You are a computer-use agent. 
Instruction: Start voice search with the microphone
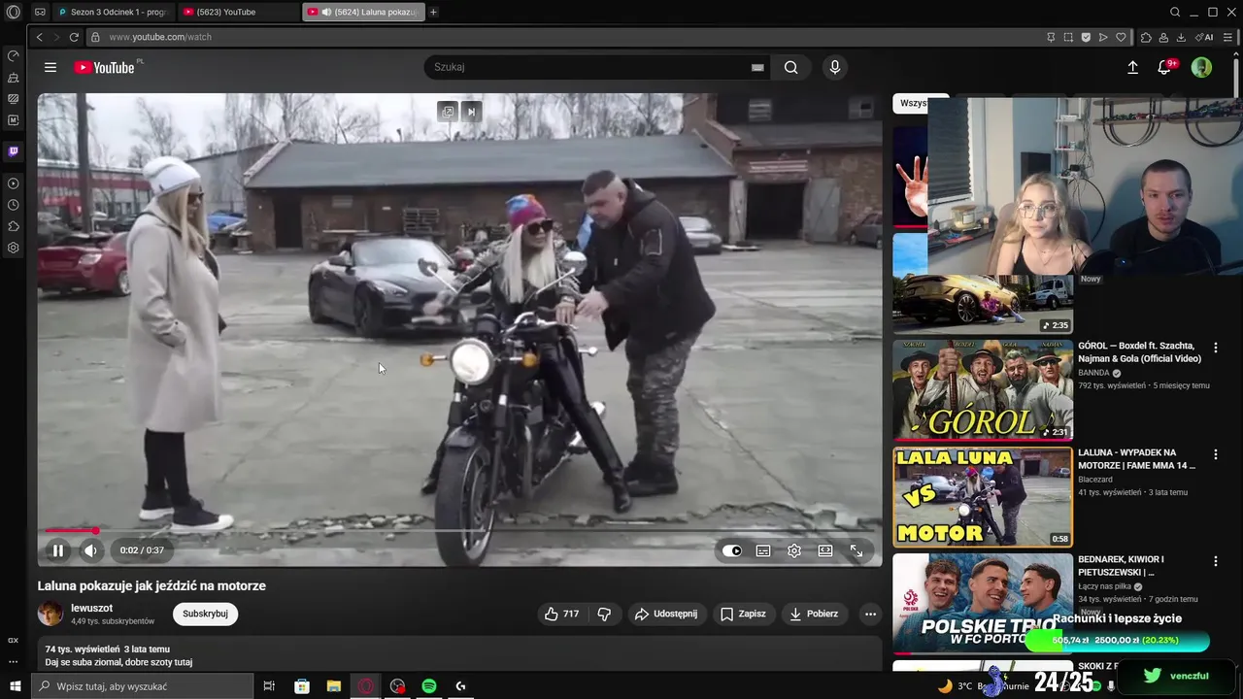coord(834,68)
